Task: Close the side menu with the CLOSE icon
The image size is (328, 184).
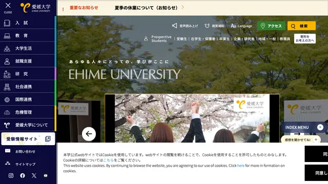Action: (8, 8)
